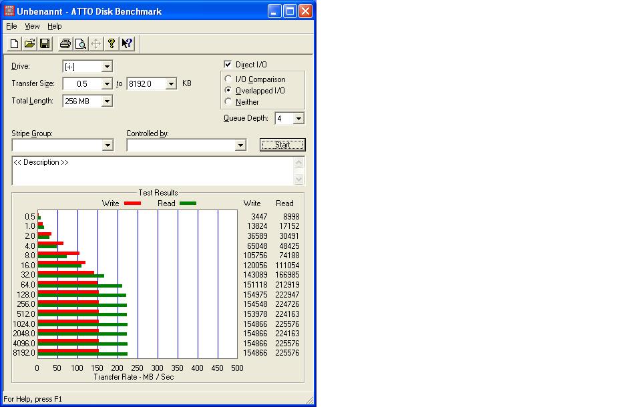641x407 pixels.
Task: Click the Print toolbar icon
Action: [65, 43]
